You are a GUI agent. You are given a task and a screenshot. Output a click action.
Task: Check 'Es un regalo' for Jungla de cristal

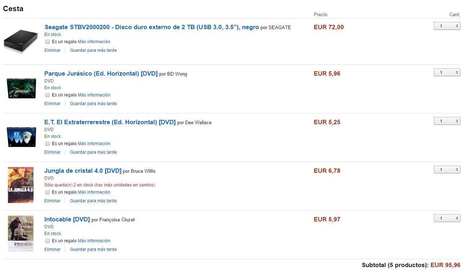coord(48,192)
